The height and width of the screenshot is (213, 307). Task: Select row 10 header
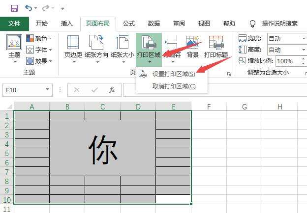coord(7,200)
